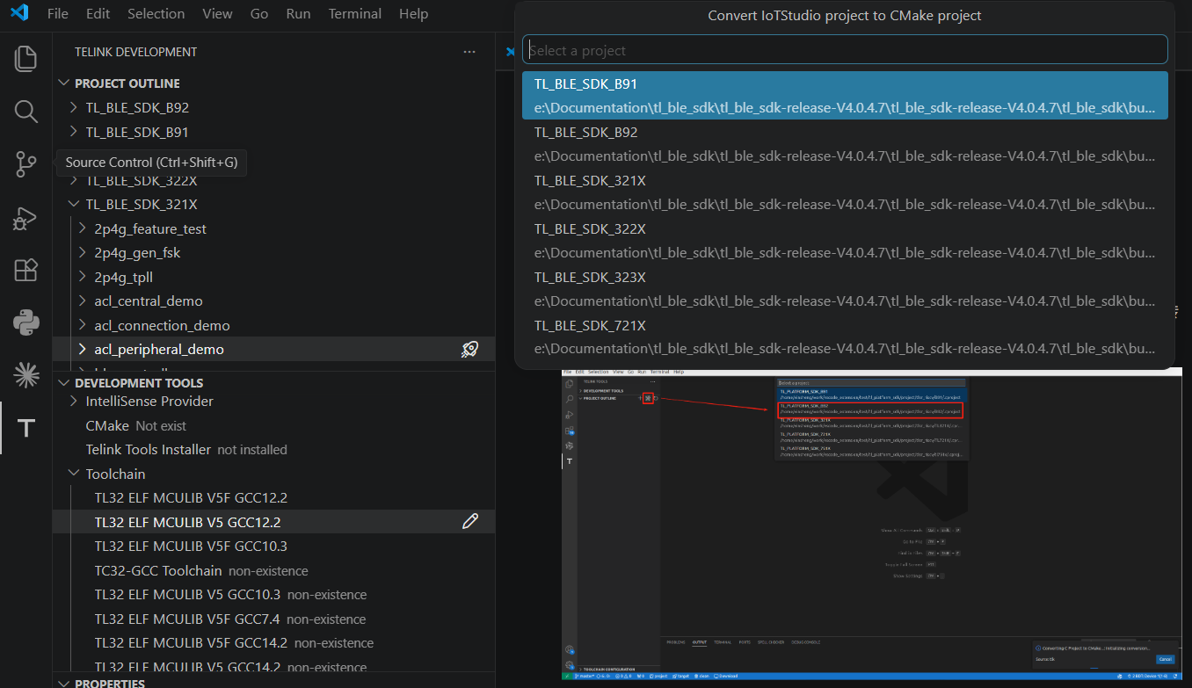
Task: Click the VS Code logo in the title bar
Action: (x=19, y=13)
